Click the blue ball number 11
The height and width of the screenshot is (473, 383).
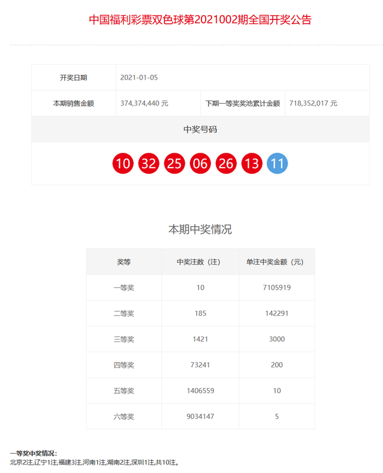coord(278,163)
